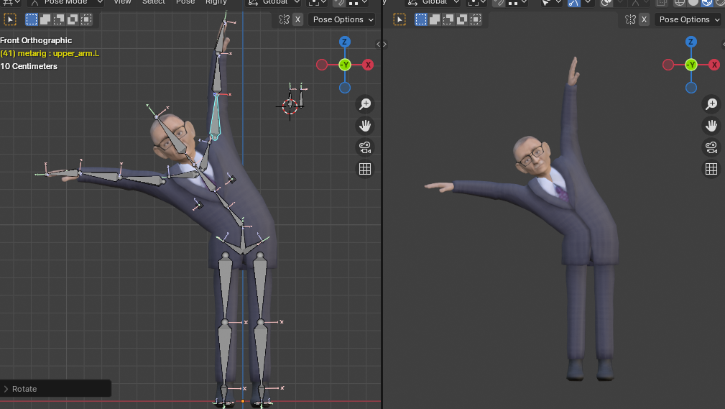Toggle X-axis mirror in left viewport header
Screen dimensions: 725x409
click(297, 19)
